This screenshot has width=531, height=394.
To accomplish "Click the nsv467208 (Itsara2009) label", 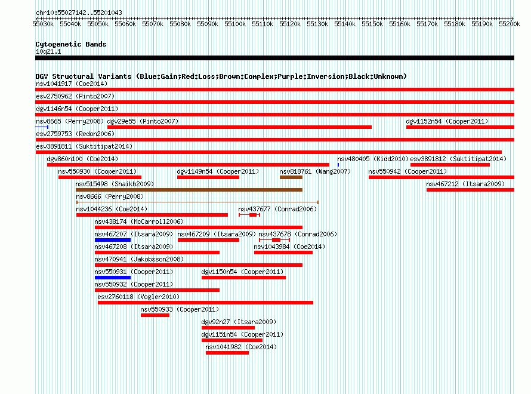I will click(x=134, y=247).
